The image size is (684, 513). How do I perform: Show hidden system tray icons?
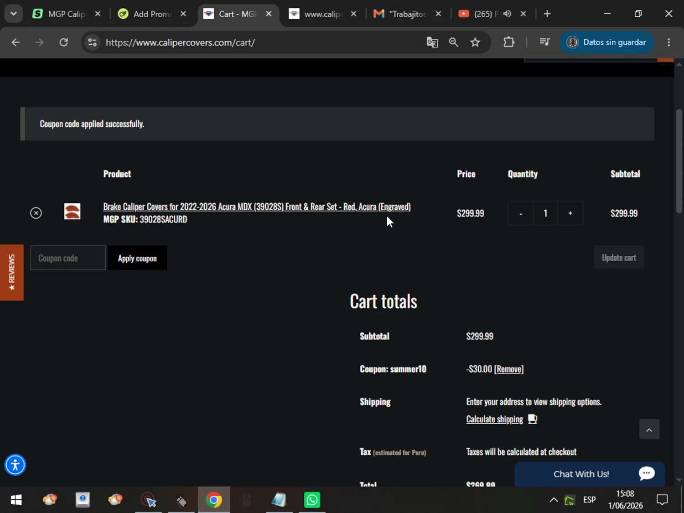click(x=554, y=500)
